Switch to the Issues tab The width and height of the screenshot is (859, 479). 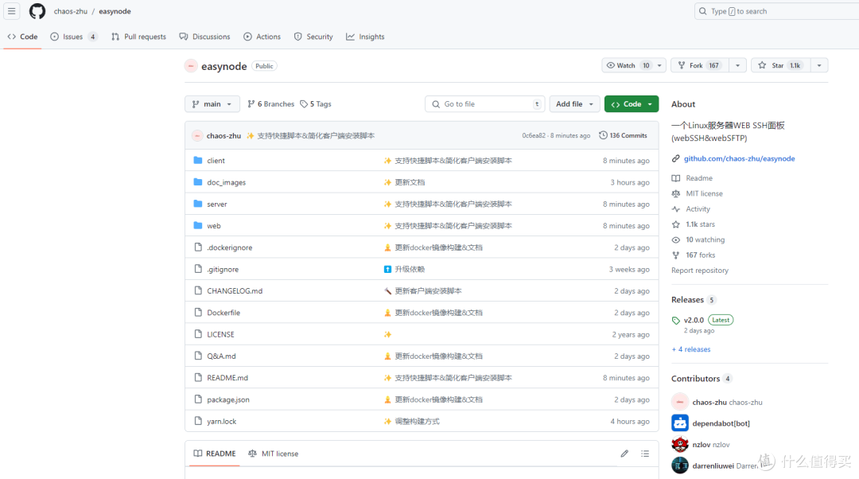click(73, 37)
